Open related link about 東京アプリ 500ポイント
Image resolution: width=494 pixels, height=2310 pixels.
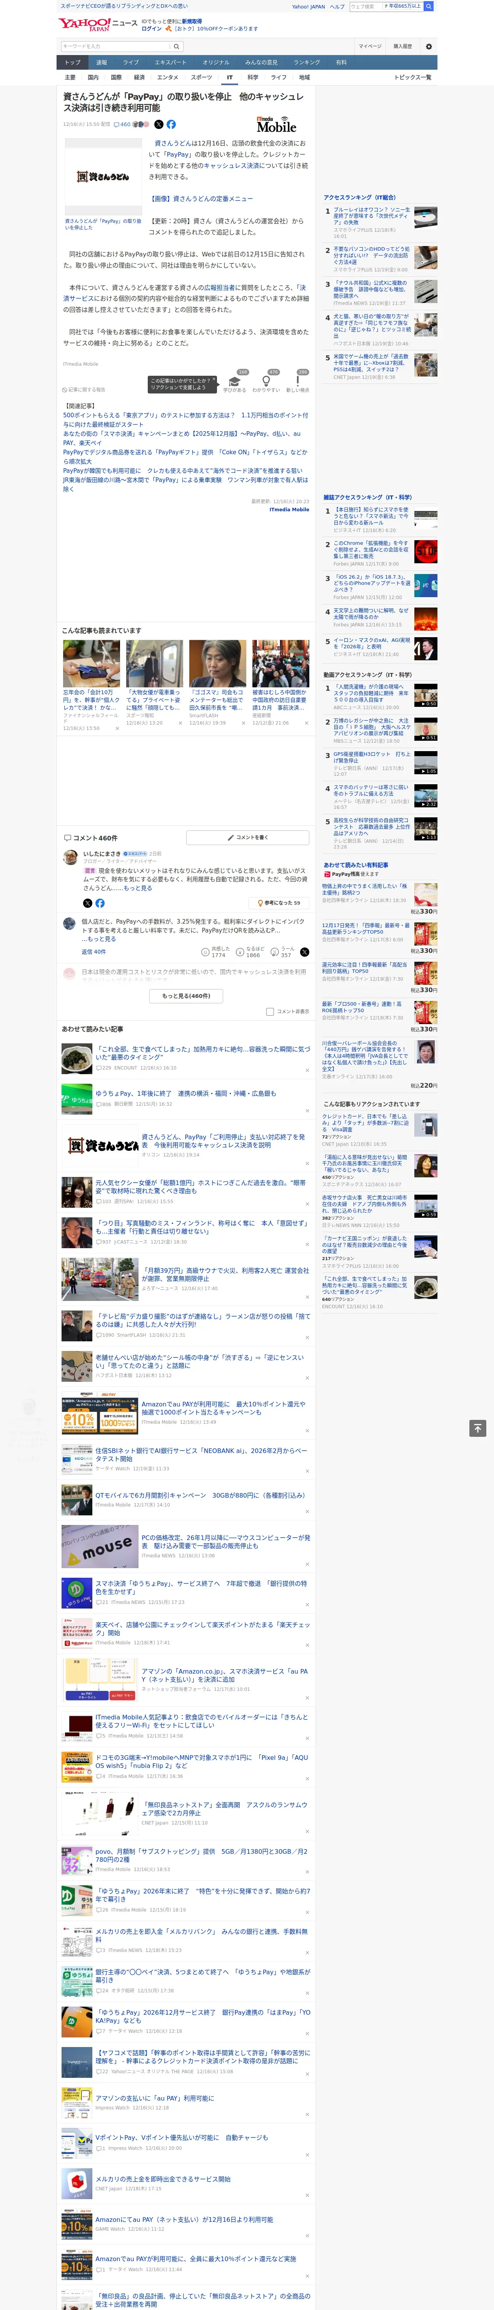[x=185, y=420]
